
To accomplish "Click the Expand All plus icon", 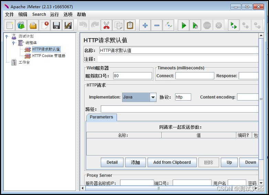I will coord(145,25).
